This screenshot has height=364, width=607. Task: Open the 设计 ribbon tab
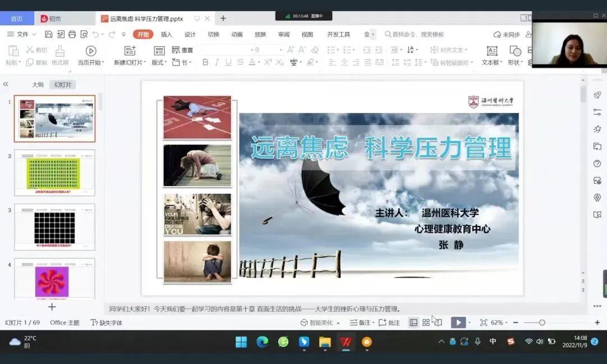[190, 34]
